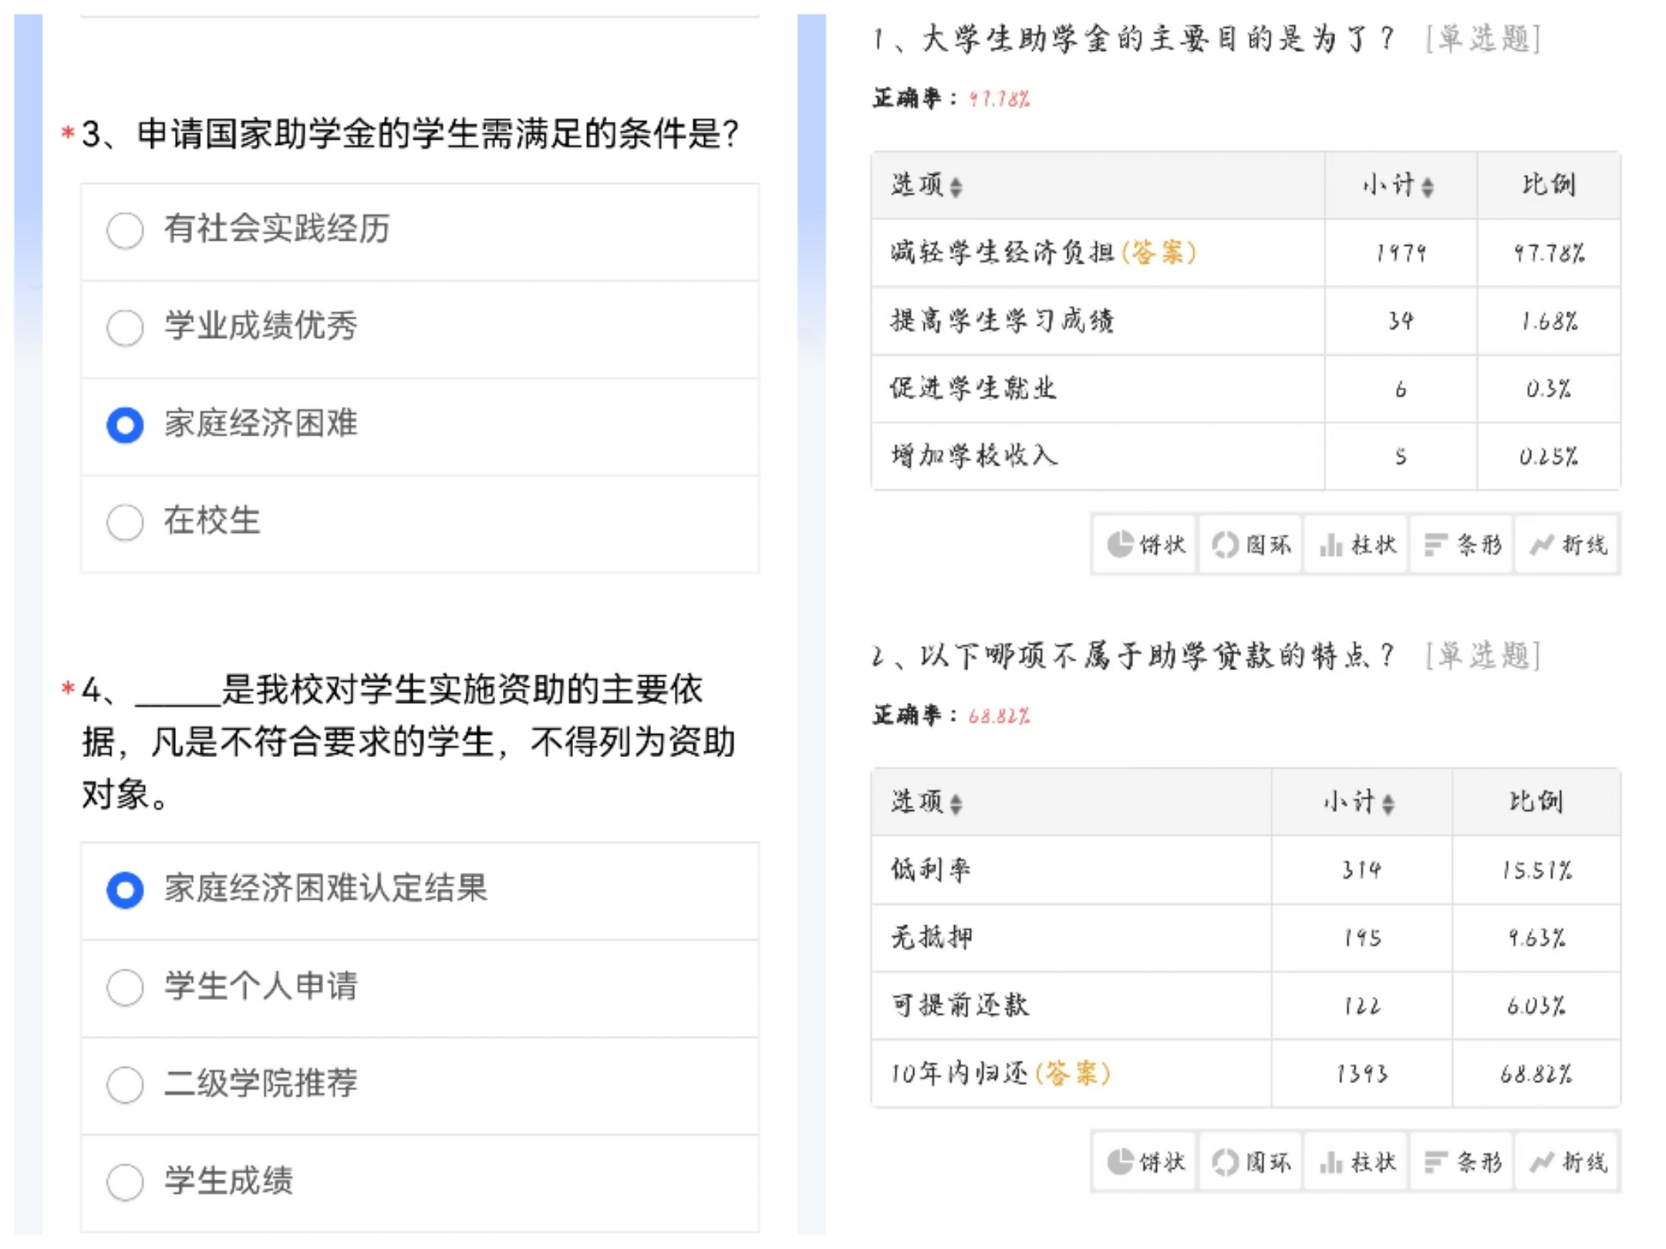Select the 学生成绩 option

coord(125,1182)
